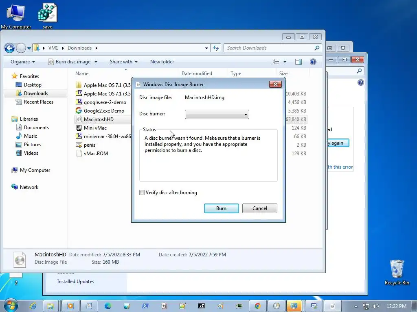Screen dimensions: 417x312
Task: Select minivmac-36.04 archive file
Action: (x=103, y=136)
